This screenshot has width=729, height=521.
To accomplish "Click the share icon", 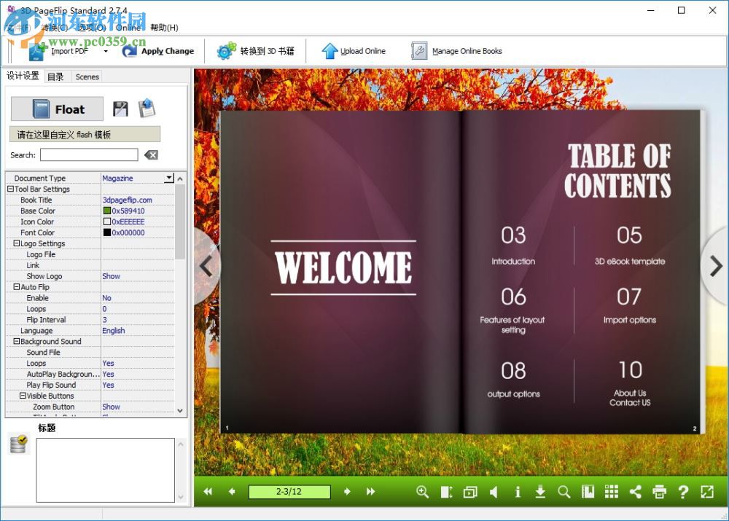I will pyautogui.click(x=635, y=492).
